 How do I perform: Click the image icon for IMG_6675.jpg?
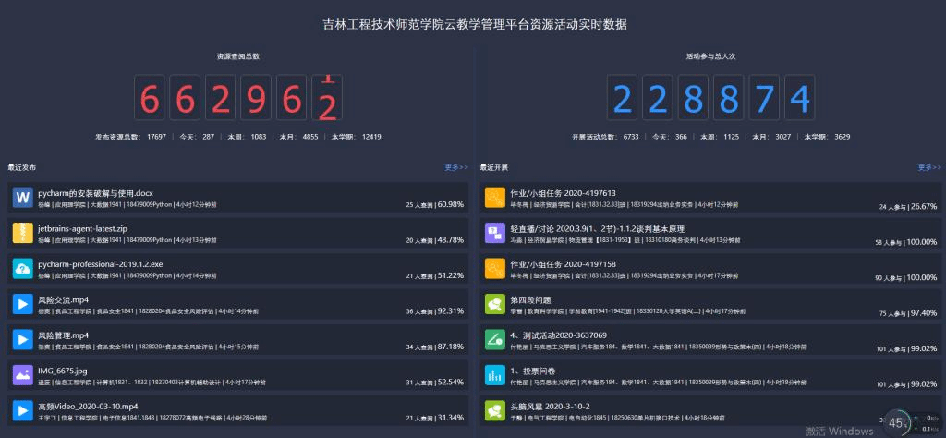(x=23, y=375)
